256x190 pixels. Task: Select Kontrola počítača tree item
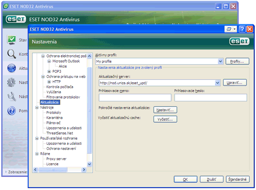[60, 86]
